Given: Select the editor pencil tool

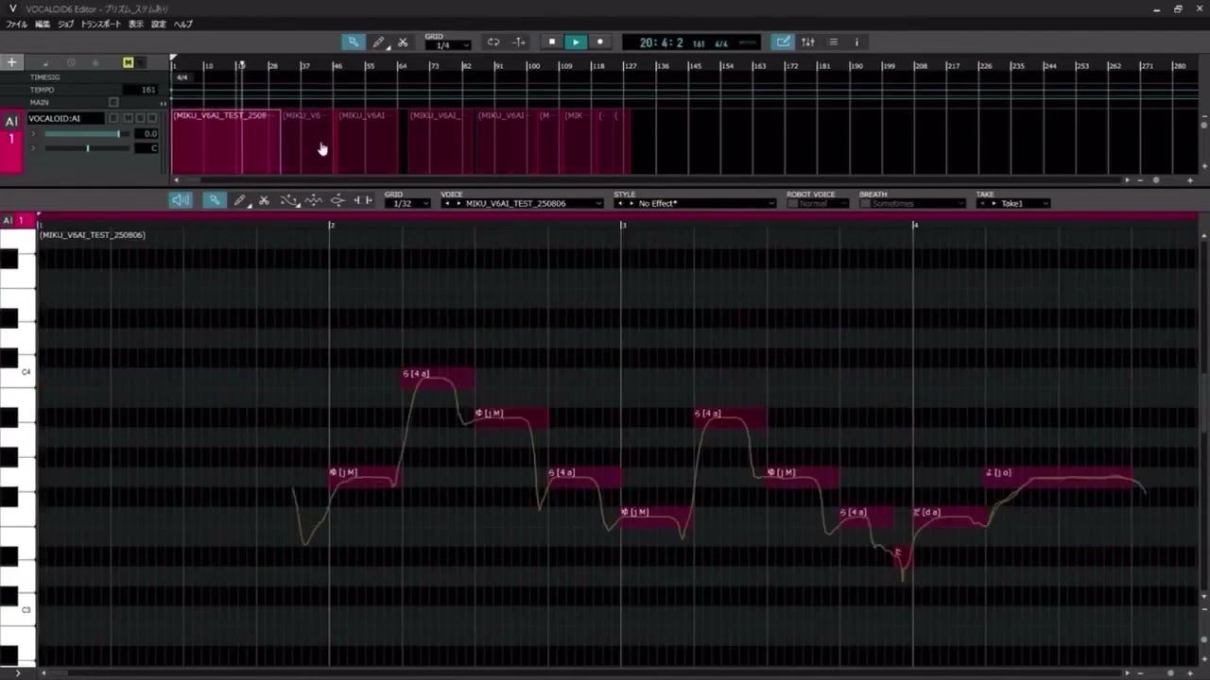Looking at the screenshot, I should coord(240,200).
